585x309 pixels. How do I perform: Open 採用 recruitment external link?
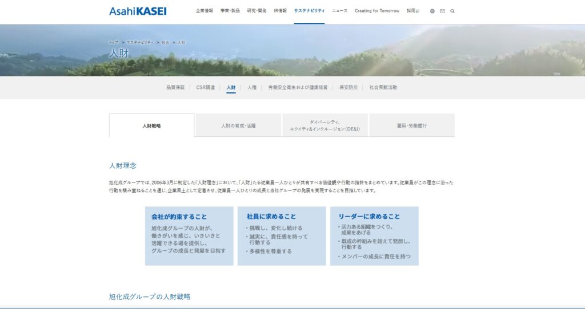point(412,11)
